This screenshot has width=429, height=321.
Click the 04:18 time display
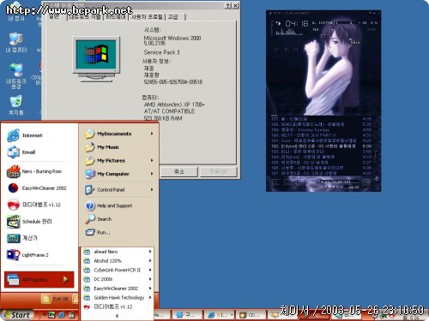pos(297,24)
